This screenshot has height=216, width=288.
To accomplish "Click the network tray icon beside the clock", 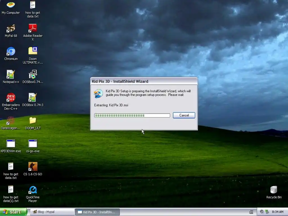I will coord(267,212).
